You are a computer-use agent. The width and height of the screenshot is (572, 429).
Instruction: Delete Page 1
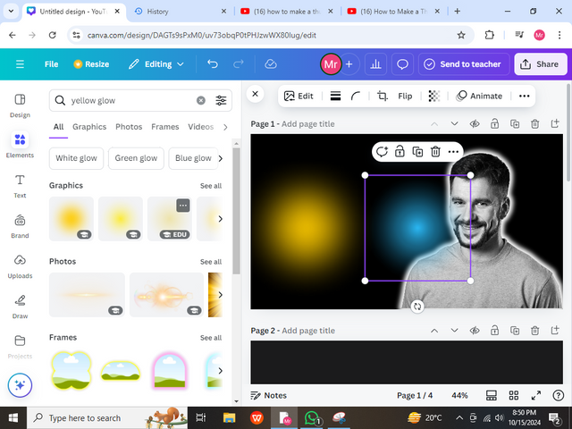coord(534,124)
